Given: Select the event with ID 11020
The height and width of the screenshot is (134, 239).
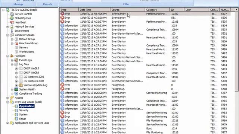Looking at the screenshot, I should [145, 53].
